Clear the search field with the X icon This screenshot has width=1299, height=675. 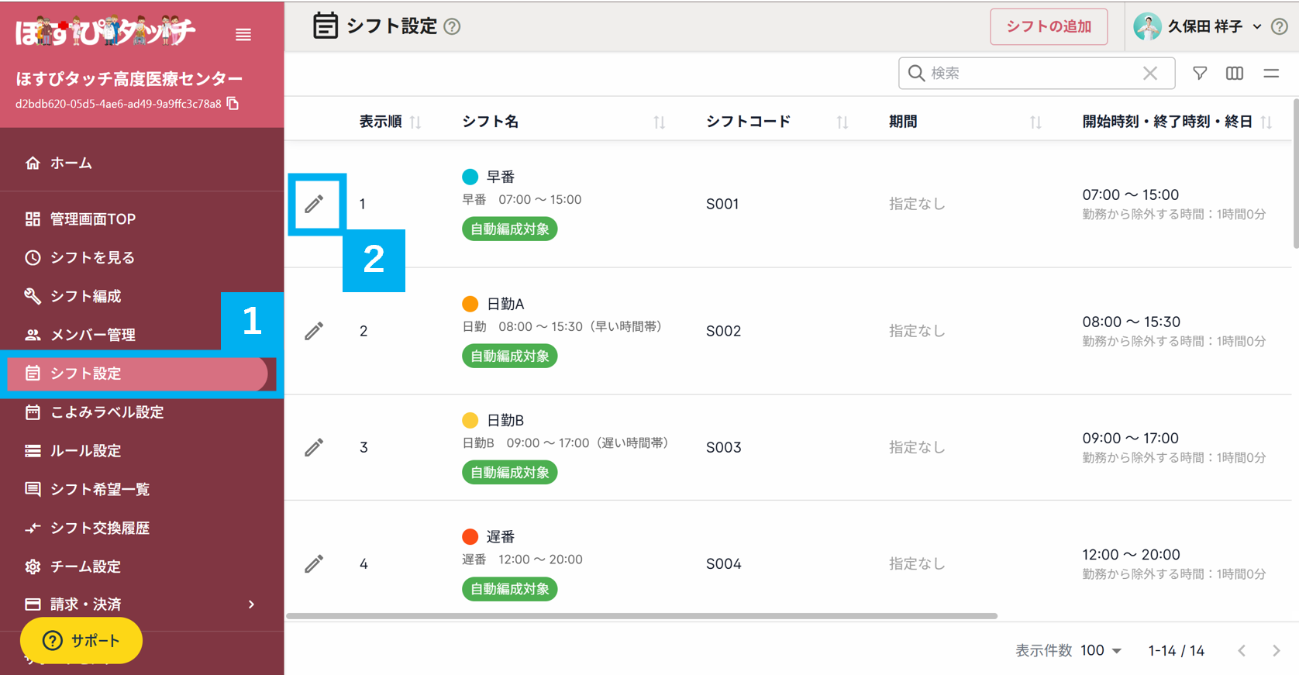tap(1150, 73)
